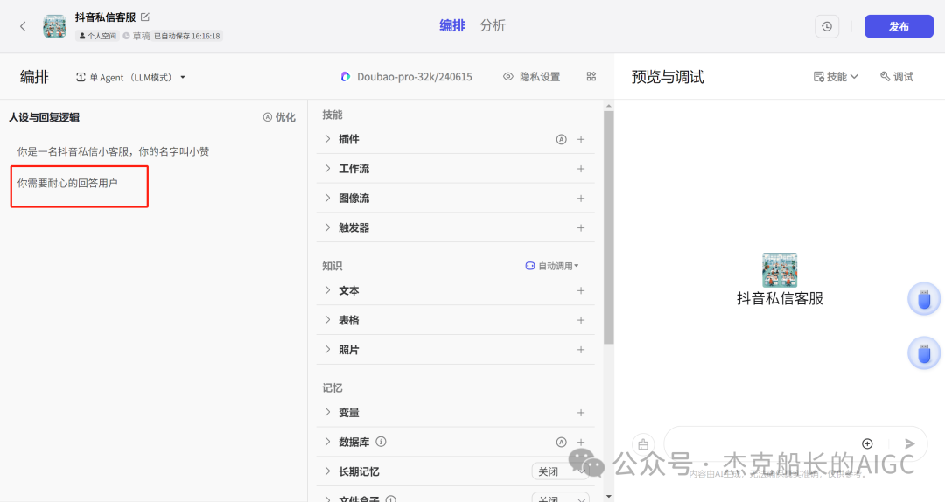The image size is (945, 502).
Task: Attach file with the circled plus icon
Action: [867, 443]
